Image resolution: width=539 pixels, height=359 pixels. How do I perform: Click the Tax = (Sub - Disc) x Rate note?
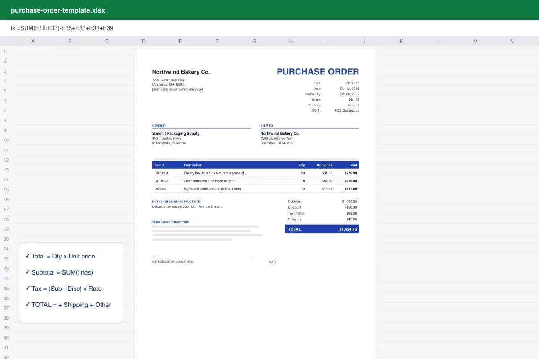pos(64,289)
